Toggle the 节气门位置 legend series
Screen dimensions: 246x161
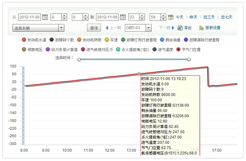(x=178, y=49)
